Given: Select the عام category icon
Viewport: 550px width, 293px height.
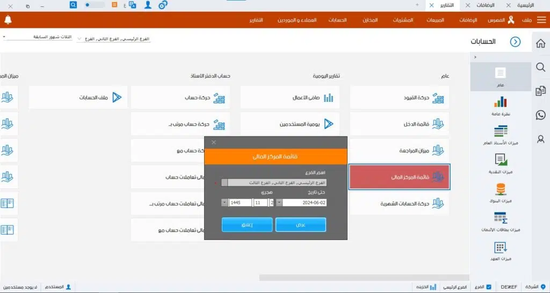Looking at the screenshot, I should tap(500, 73).
